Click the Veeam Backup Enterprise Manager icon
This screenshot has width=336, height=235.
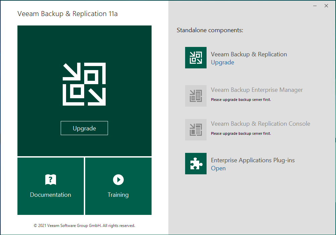(196, 96)
